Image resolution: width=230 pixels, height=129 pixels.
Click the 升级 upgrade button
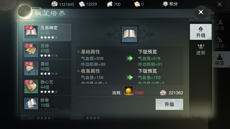(169, 104)
